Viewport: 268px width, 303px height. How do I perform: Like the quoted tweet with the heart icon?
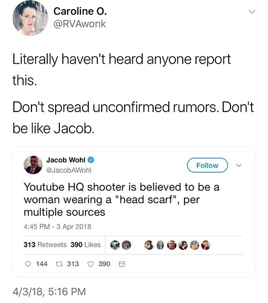(x=91, y=264)
